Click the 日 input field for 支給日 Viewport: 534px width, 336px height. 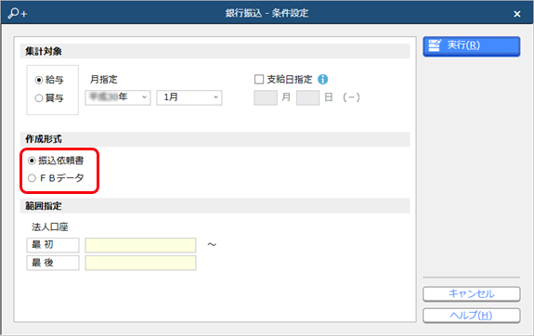pos(307,97)
